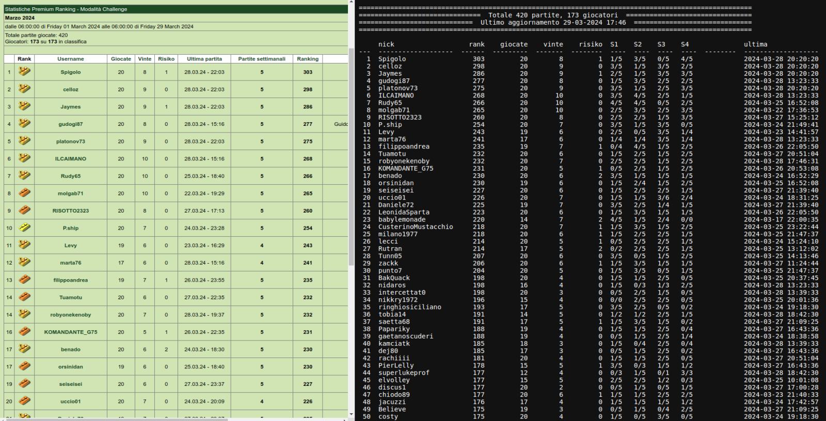Click the terminal 'nick' column header

coord(386,44)
